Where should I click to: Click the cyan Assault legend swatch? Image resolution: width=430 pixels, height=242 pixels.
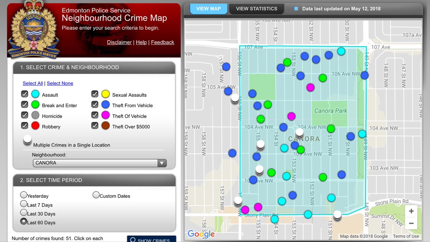click(x=35, y=94)
